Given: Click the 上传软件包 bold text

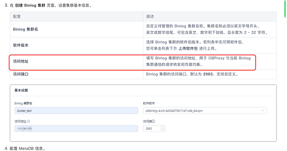Looking at the screenshot, I should [188, 49].
